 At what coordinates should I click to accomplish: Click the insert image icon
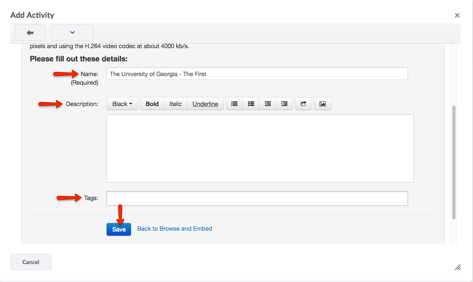tap(322, 104)
